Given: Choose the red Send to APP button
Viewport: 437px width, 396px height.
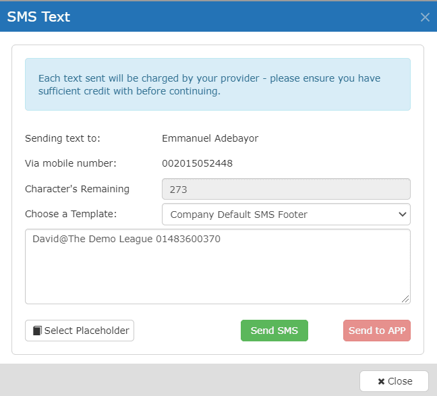Looking at the screenshot, I should coord(377,331).
